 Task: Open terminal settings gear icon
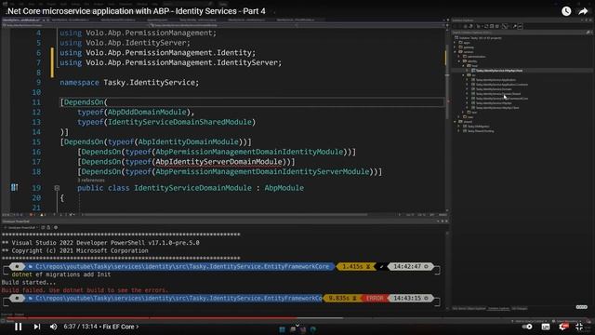(x=56, y=227)
